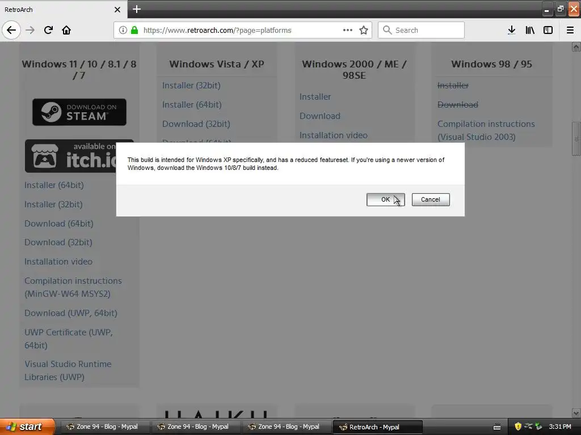Click Download (32bit) under Windows 11 column
This screenshot has height=435, width=581.
coord(58,242)
